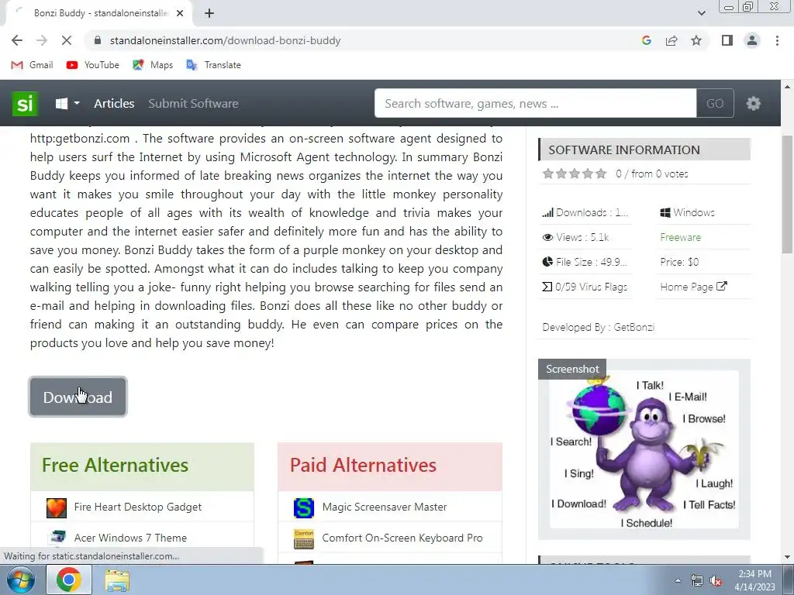Open the Articles menu item
794x595 pixels.
(x=114, y=103)
